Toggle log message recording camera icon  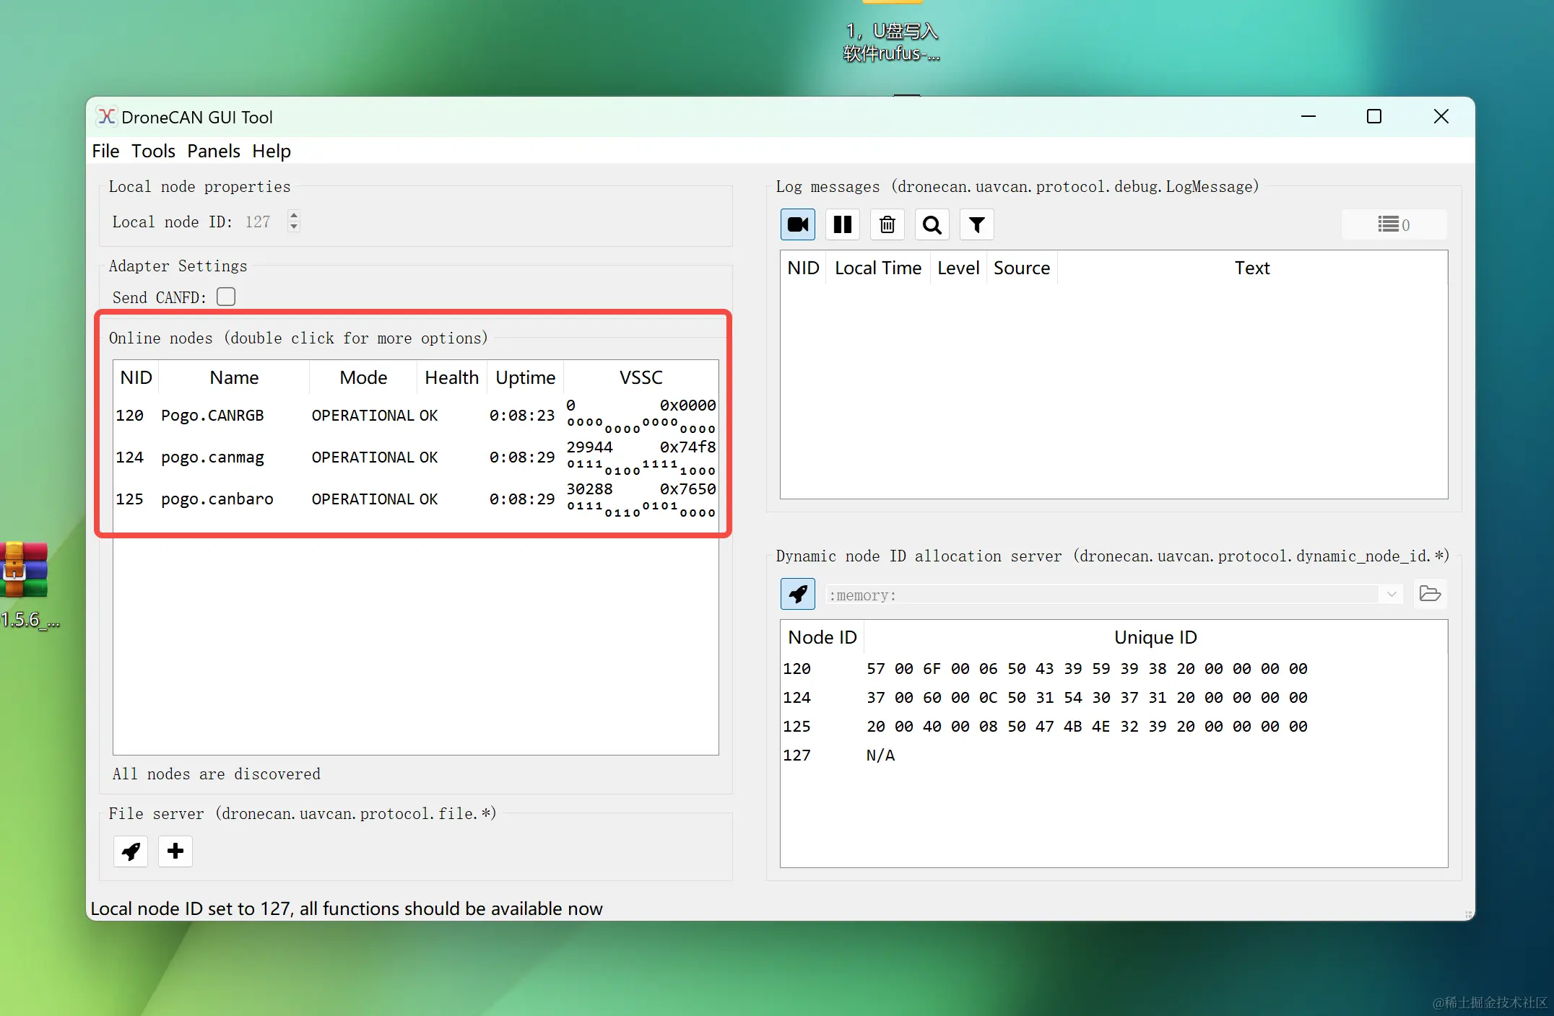pyautogui.click(x=798, y=224)
